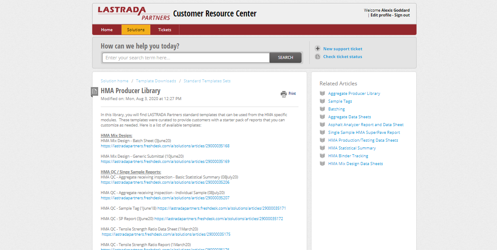Open HMA Binder Tracking article

(x=348, y=156)
